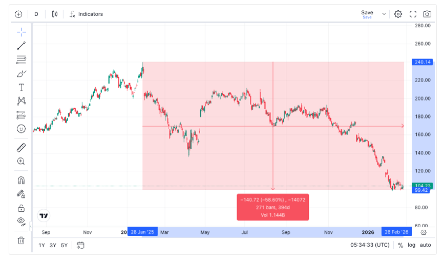Expand the Save dropdown arrow

click(384, 14)
